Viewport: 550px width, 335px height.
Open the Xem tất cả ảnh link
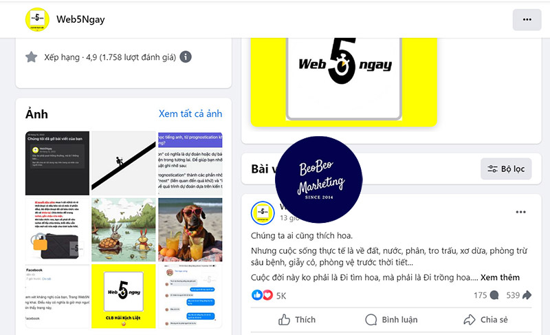click(x=190, y=114)
